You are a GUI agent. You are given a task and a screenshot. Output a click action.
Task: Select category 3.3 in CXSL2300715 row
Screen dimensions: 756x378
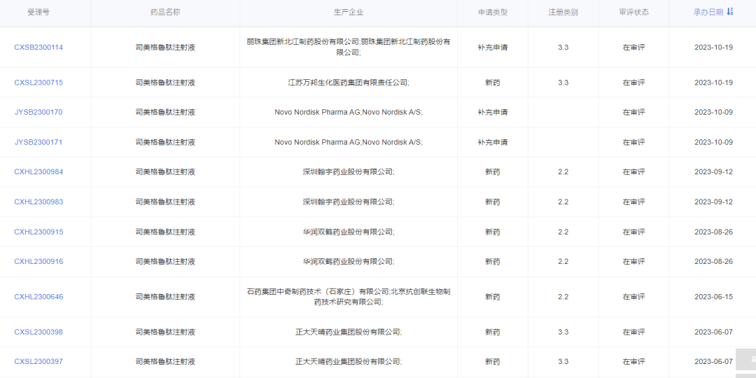pyautogui.click(x=563, y=83)
